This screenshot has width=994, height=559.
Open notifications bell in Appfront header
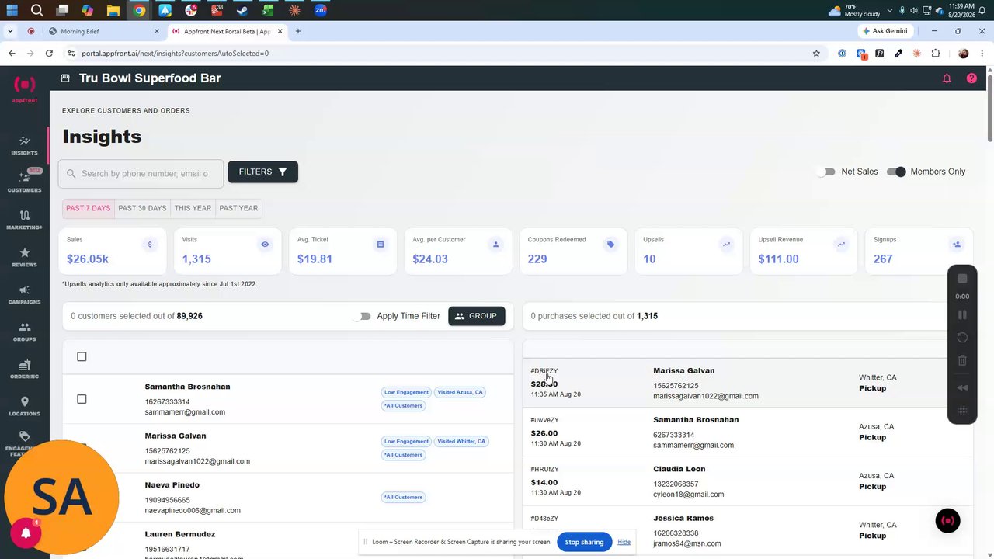click(x=947, y=78)
